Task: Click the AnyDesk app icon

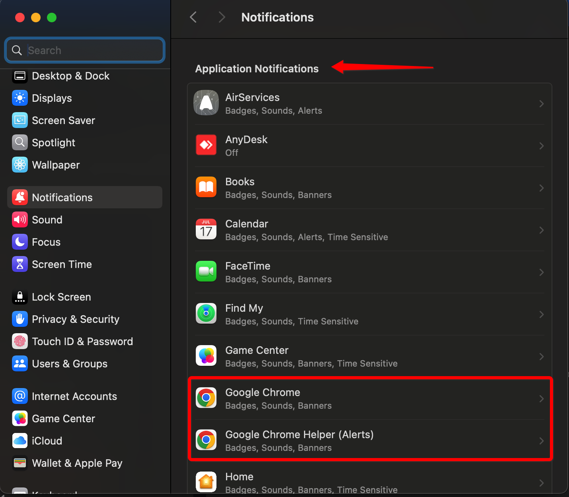Action: pyautogui.click(x=206, y=145)
